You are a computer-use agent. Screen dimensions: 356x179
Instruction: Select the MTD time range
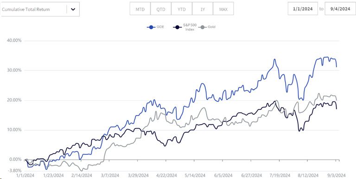click(x=140, y=9)
